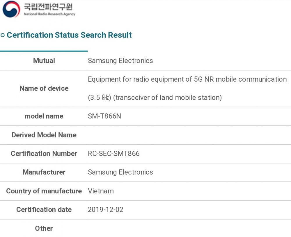Click the 'Country of manufacture' label
The image size is (291, 237).
click(44, 191)
